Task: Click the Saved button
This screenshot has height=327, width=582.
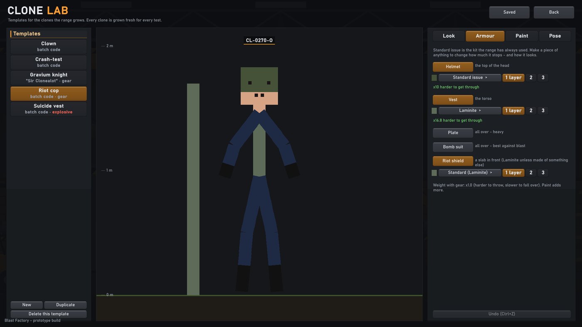Action: (509, 12)
